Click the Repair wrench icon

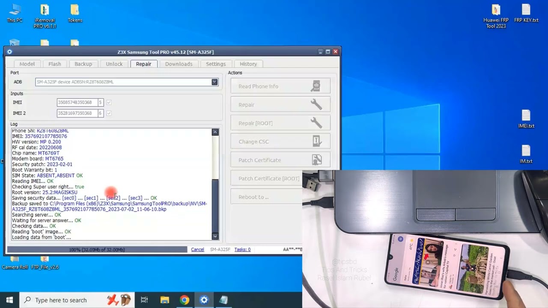[x=316, y=104]
